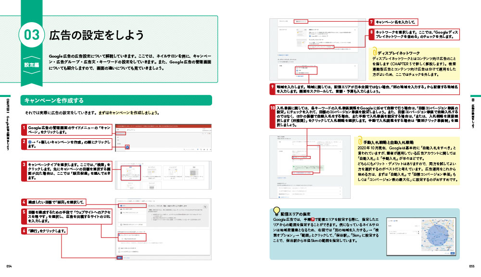Click the page number 055
481x277 pixels.
[x=472, y=266]
